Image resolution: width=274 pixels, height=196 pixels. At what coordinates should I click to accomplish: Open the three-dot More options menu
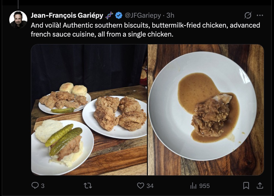[260, 15]
